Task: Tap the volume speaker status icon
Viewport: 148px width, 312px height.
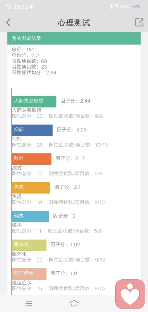Action: [x=32, y=7]
